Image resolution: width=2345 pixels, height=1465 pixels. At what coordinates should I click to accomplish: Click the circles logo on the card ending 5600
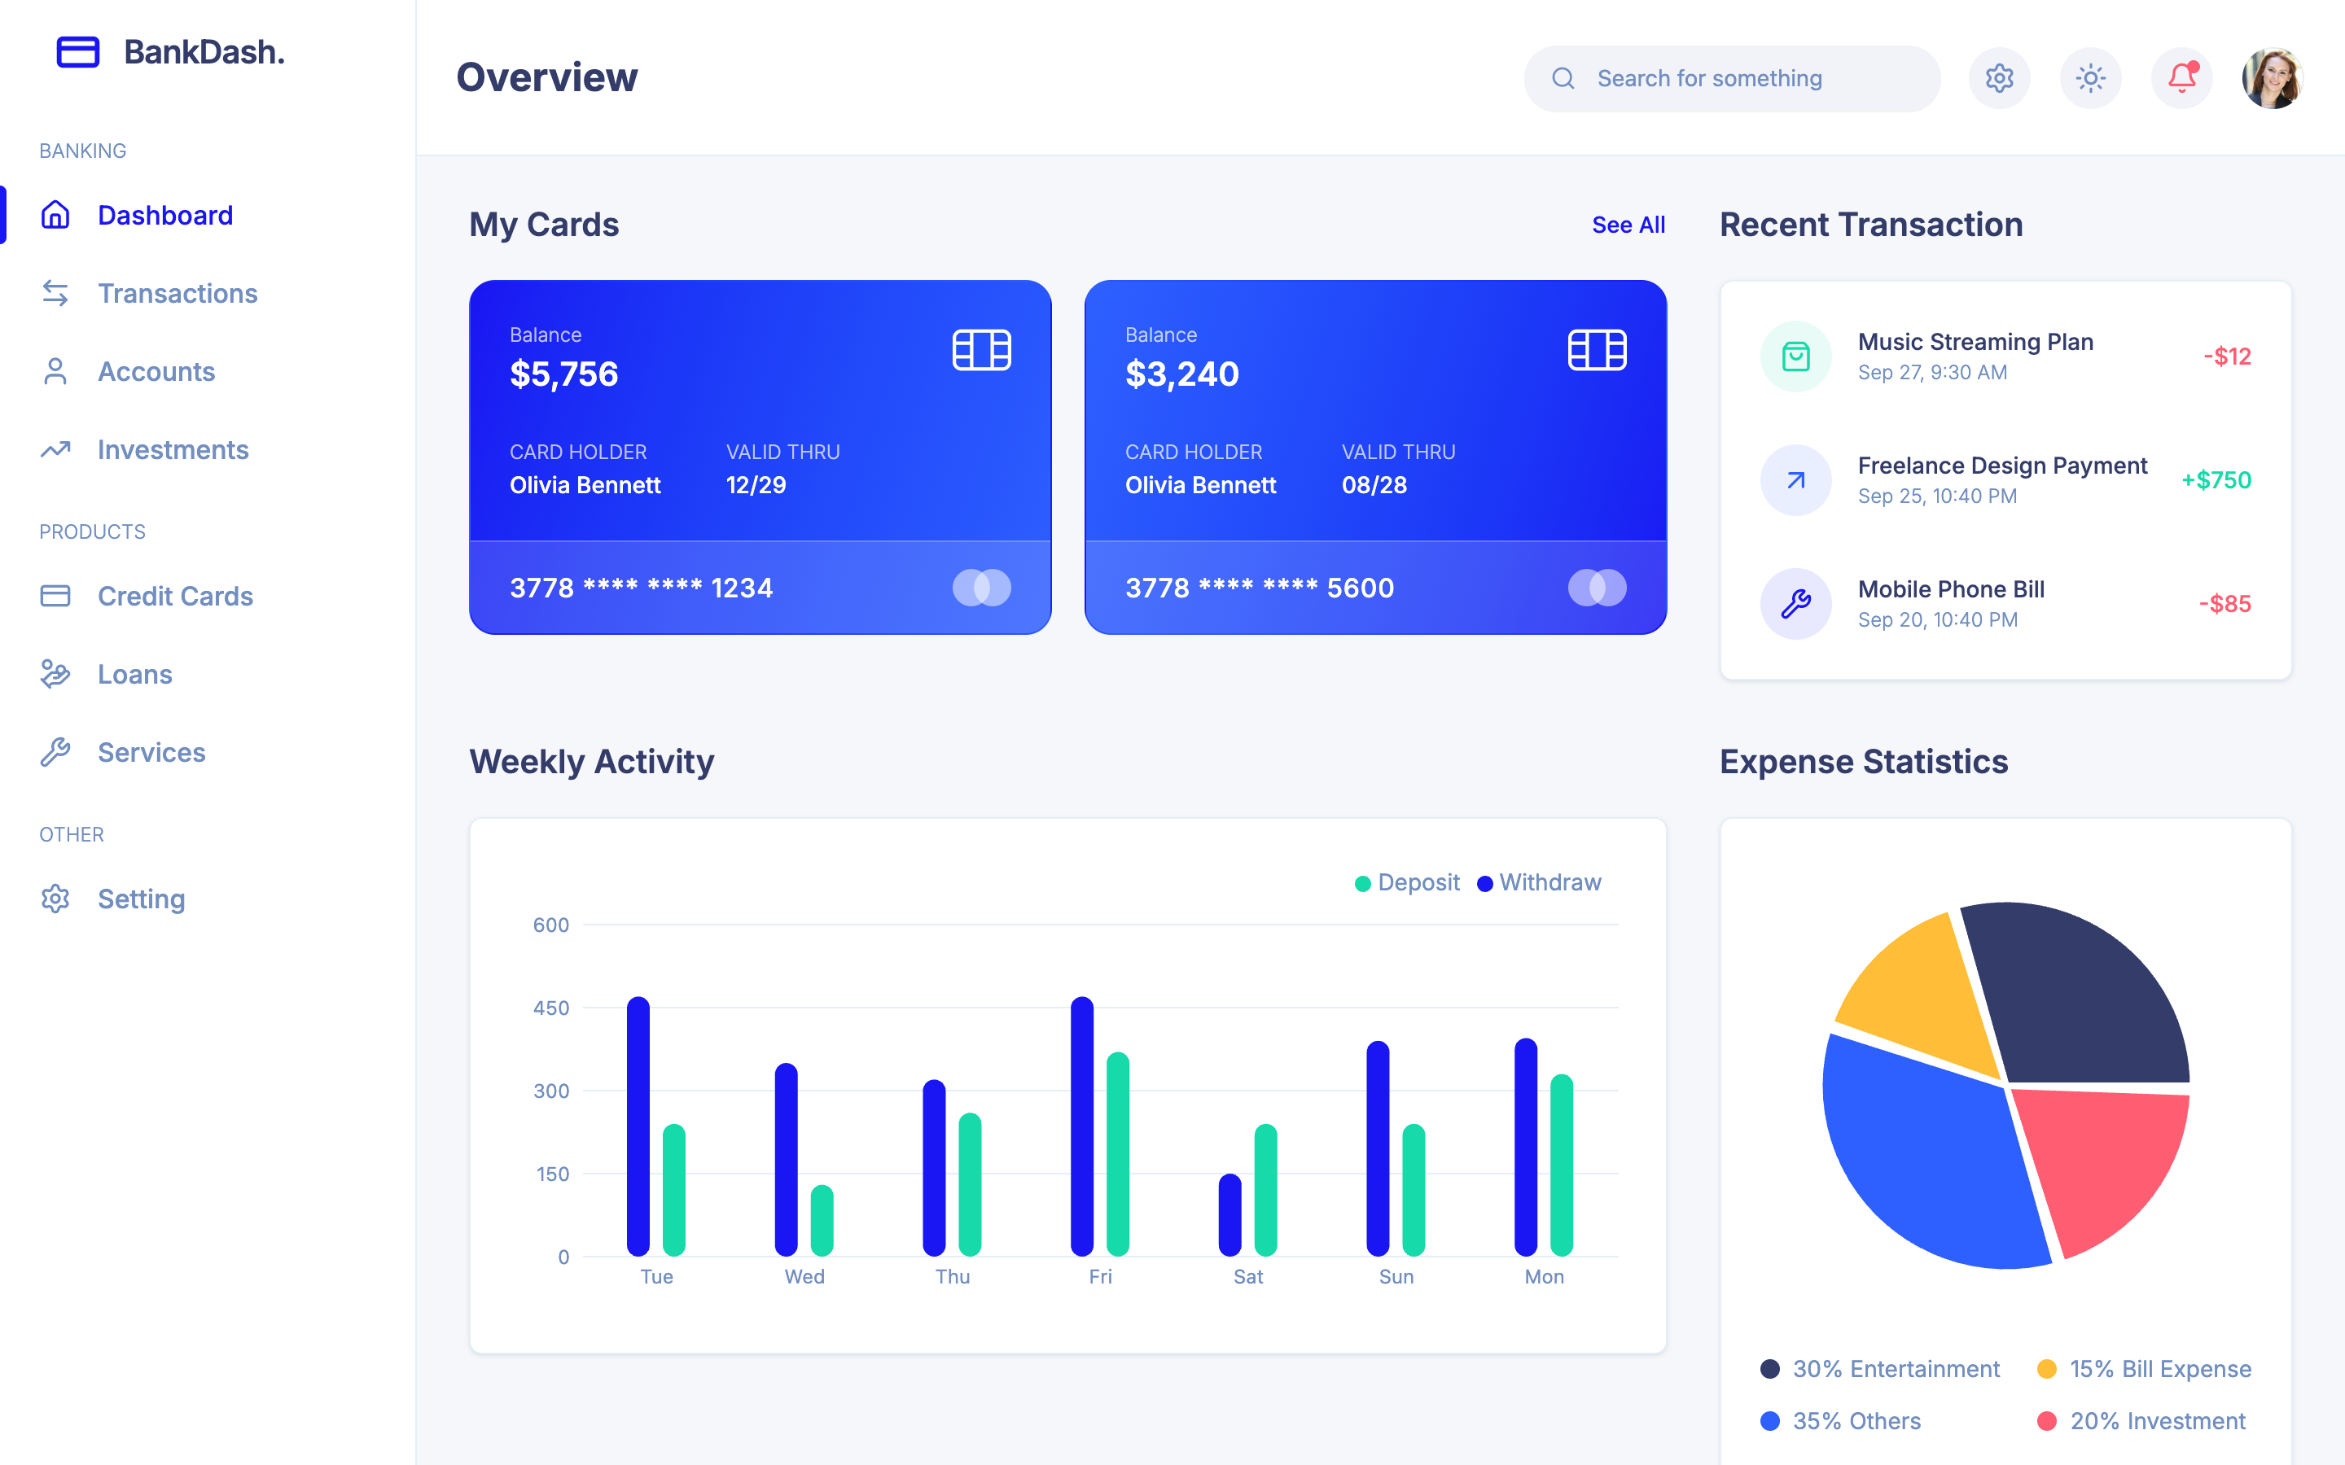click(x=1597, y=587)
